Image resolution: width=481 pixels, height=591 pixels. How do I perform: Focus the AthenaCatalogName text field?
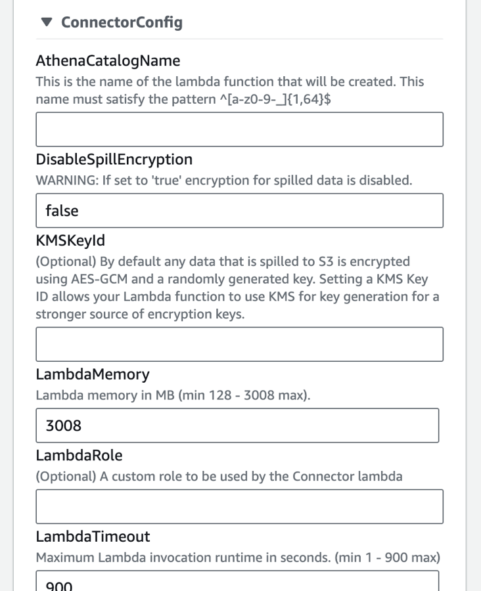point(240,129)
